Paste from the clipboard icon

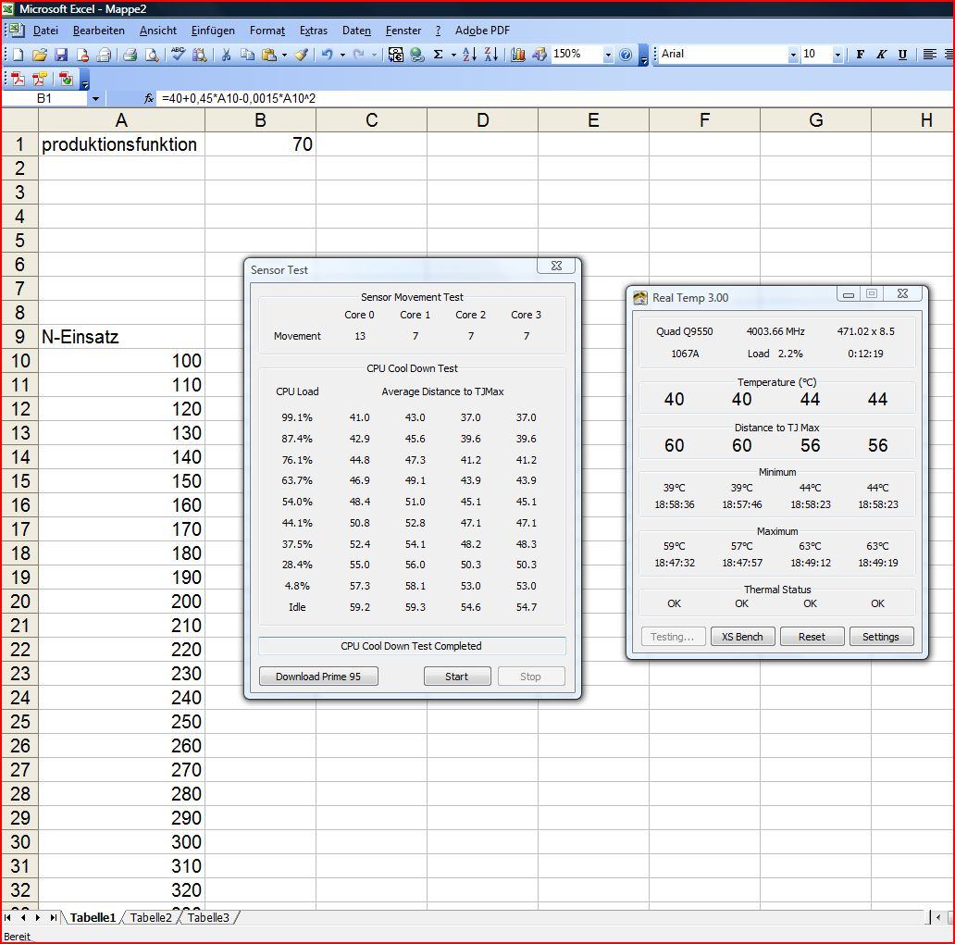tap(268, 55)
